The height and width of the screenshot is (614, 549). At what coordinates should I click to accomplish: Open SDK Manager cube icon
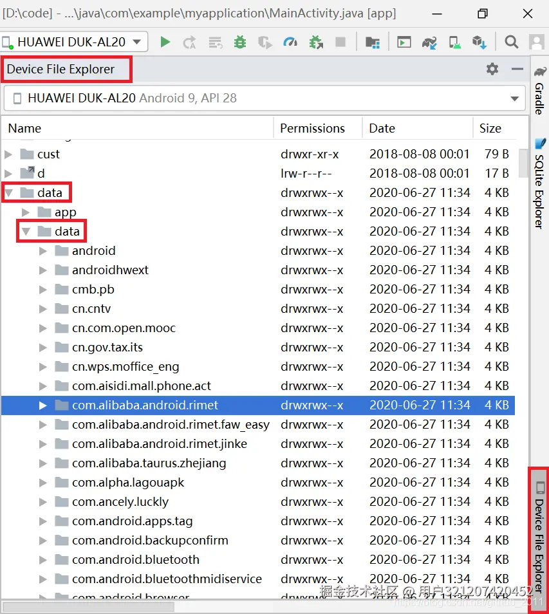479,42
